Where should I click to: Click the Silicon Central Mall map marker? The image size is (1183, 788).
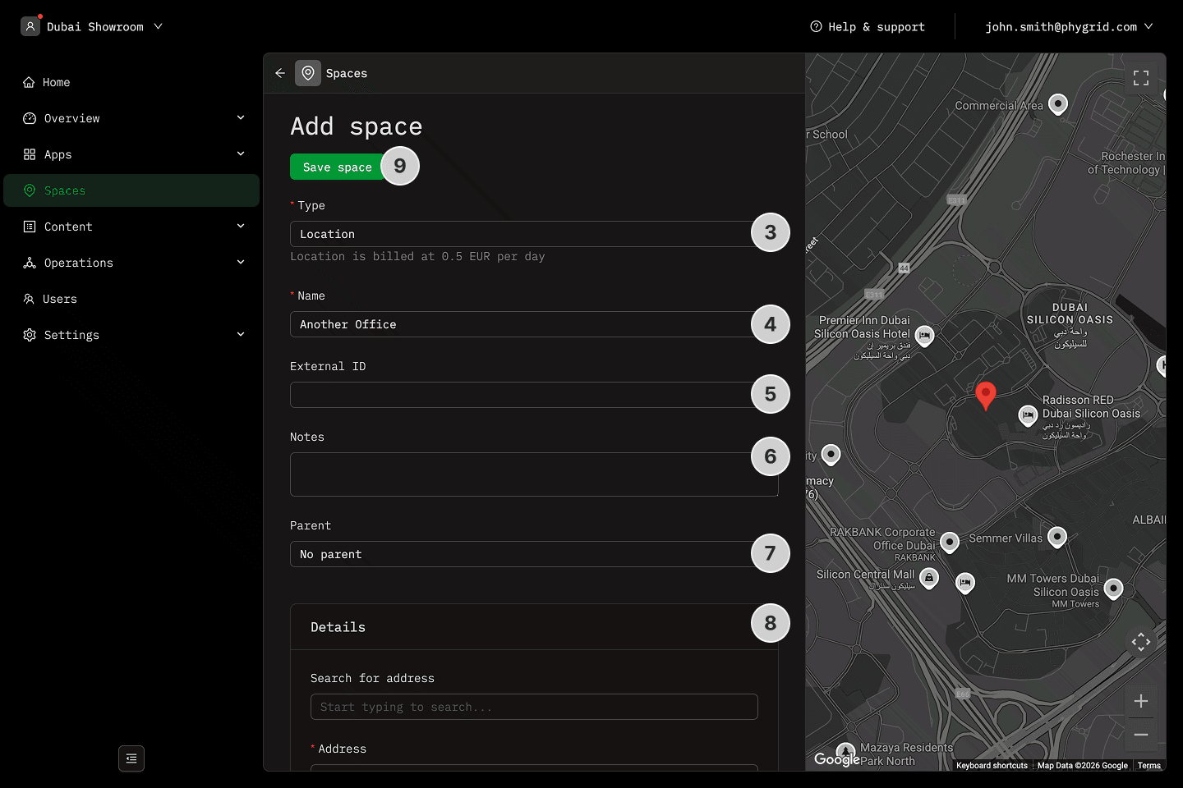(x=929, y=578)
